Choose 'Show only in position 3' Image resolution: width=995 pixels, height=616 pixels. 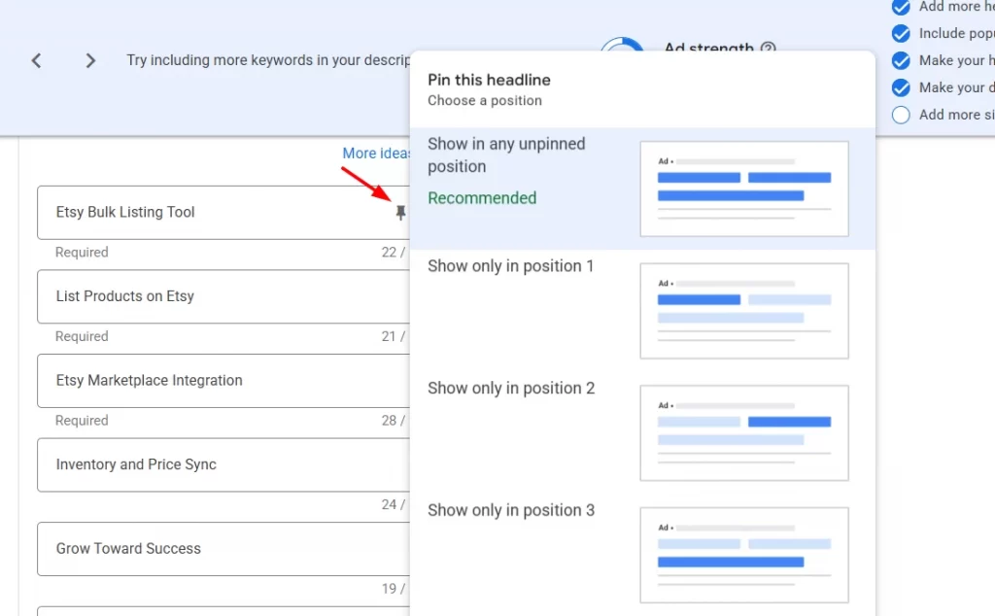pyautogui.click(x=511, y=511)
